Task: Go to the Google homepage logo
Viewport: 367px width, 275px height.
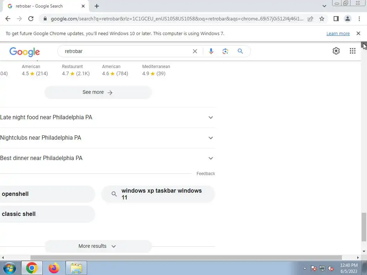Action: pyautogui.click(x=25, y=52)
